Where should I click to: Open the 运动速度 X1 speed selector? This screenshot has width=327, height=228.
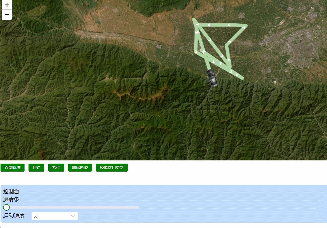55,216
